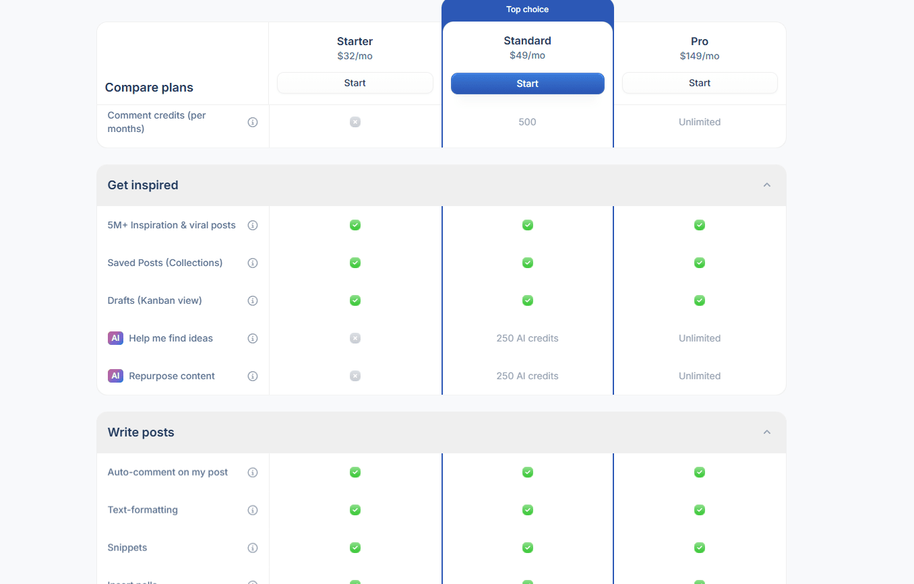Select the Top choice Standard plan heading
The width and height of the screenshot is (914, 584).
(527, 41)
